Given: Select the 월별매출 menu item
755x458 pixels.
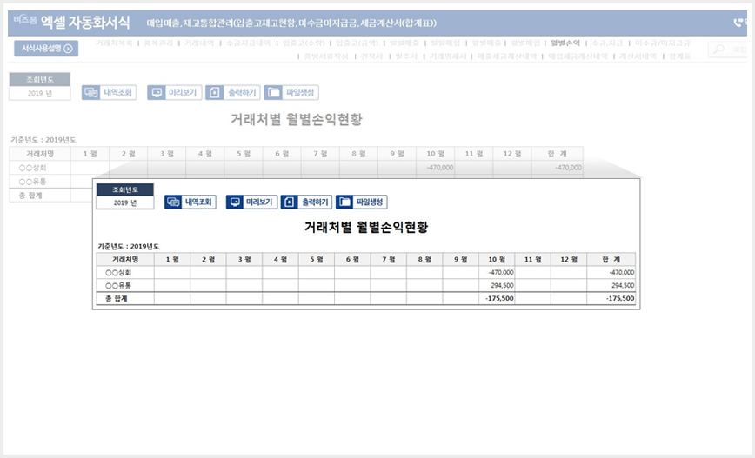Looking at the screenshot, I should (x=486, y=43).
